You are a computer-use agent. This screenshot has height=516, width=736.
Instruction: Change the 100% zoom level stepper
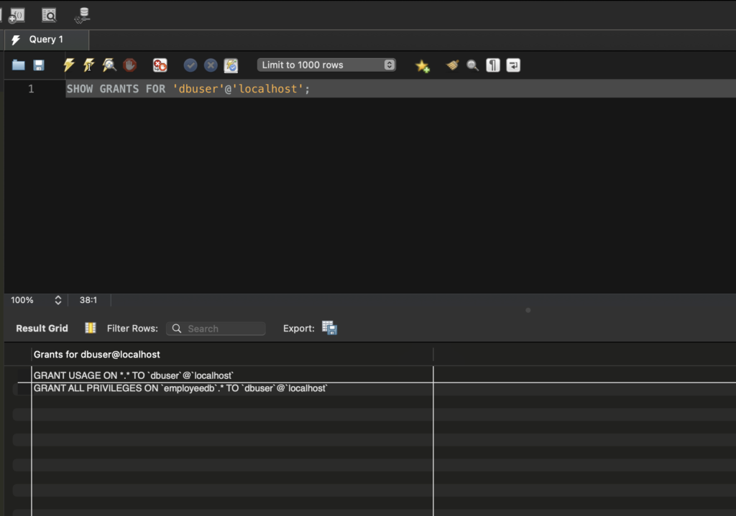point(58,300)
